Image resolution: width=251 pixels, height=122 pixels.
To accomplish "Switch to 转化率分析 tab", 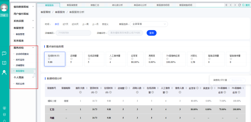I will [x=117, y=5].
